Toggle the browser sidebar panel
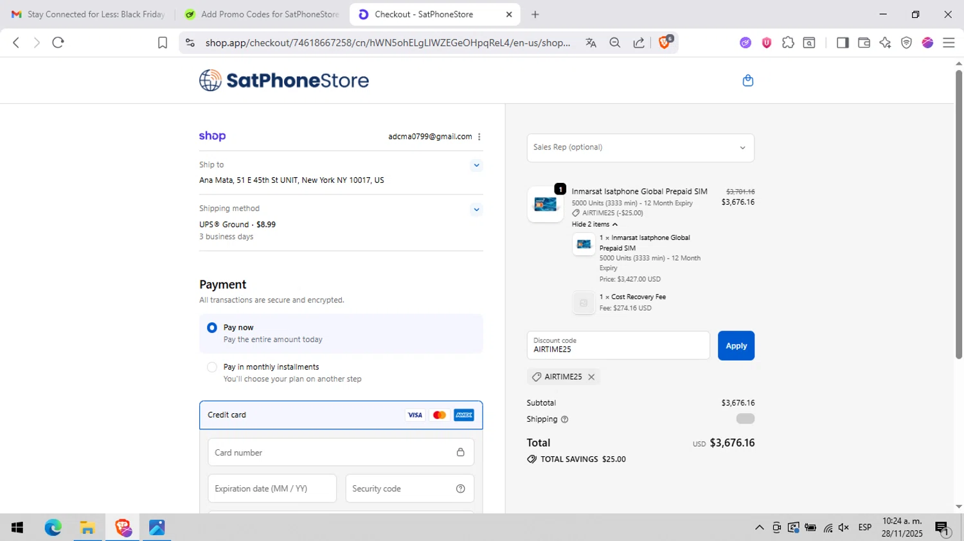964x541 pixels. tap(843, 42)
